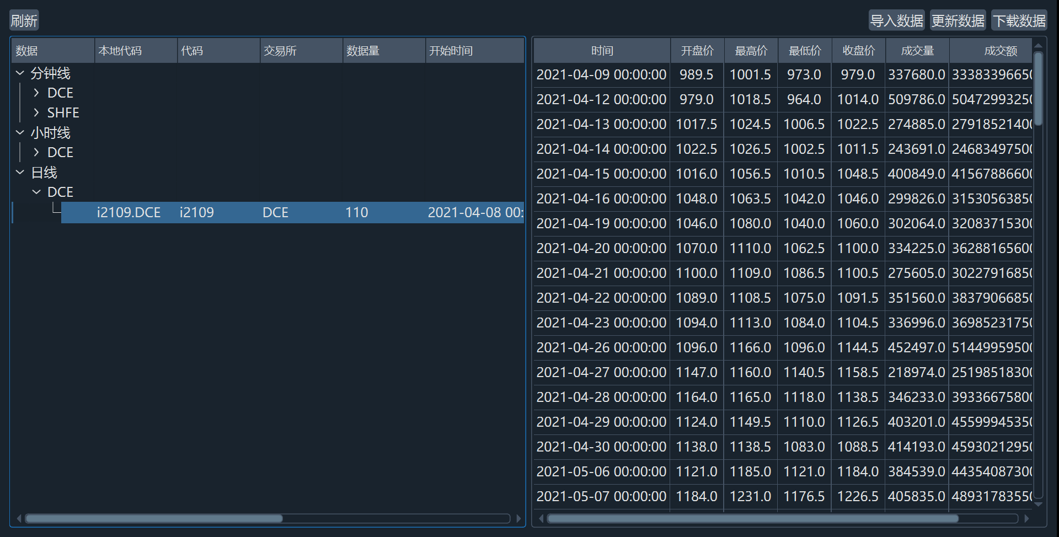Viewport: 1059px width, 537px height.
Task: Click the left panel's horizontal scrollbar handle
Action: pyautogui.click(x=154, y=518)
